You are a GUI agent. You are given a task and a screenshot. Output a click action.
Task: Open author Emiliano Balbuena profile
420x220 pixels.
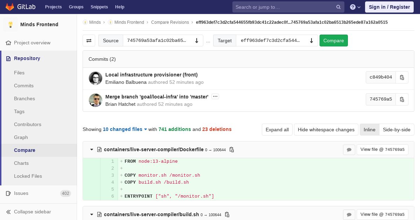(126, 82)
